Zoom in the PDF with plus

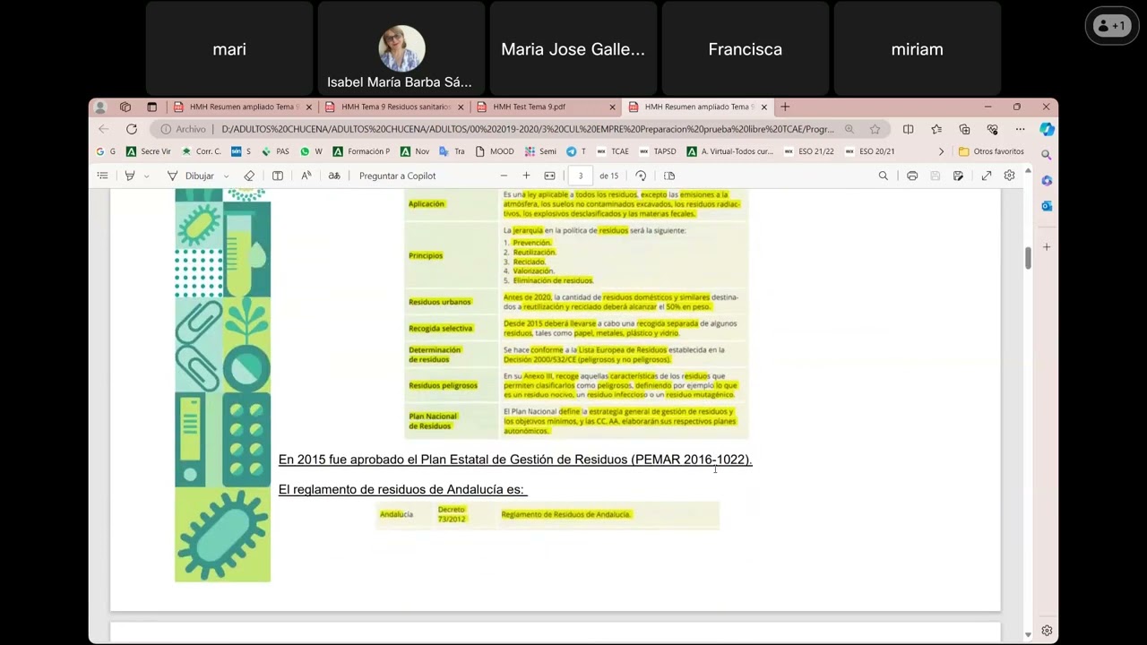(x=526, y=176)
